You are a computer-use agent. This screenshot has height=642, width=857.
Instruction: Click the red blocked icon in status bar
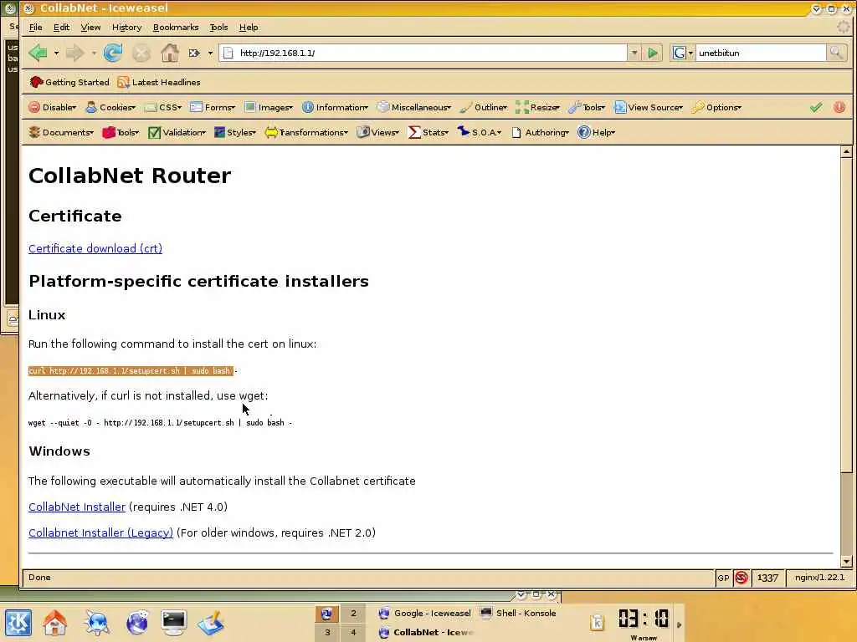pyautogui.click(x=742, y=578)
